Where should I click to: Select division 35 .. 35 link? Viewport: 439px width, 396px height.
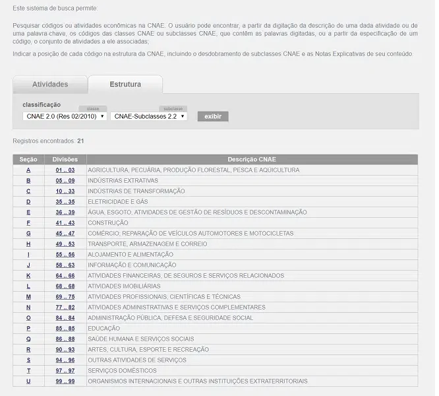[65, 202]
